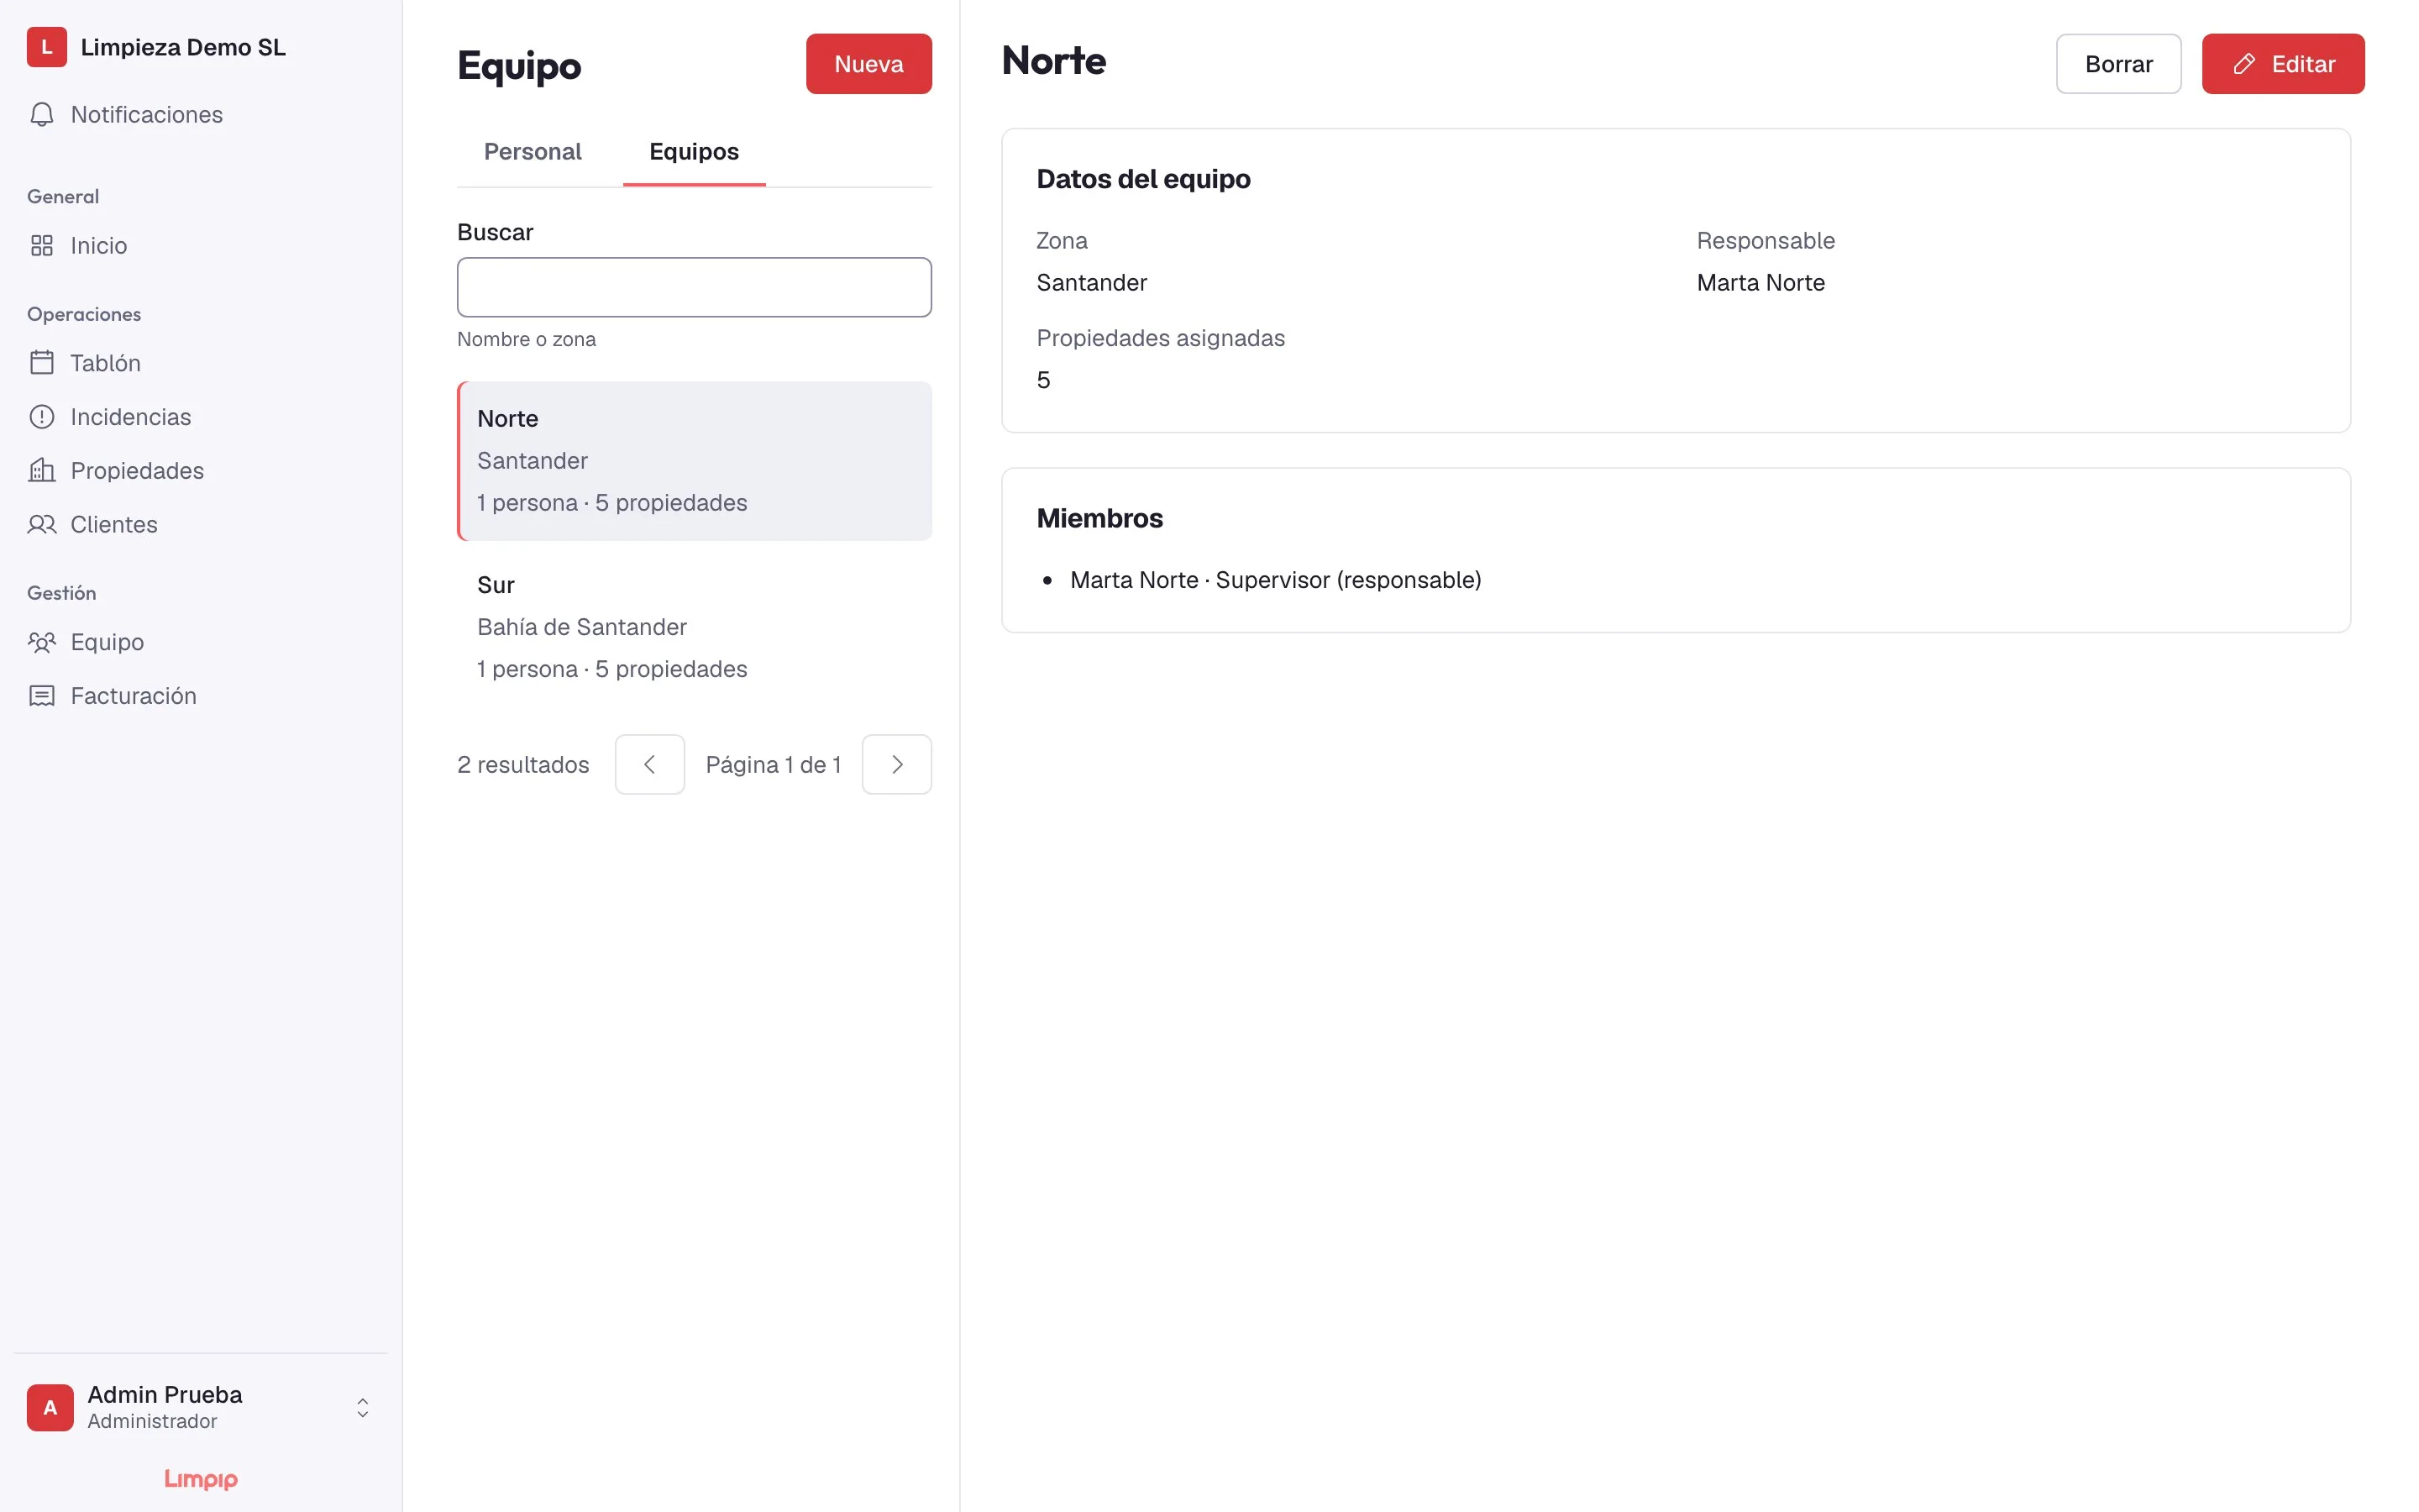Focus the Buscar search field
Screen dimensions: 2419x1512
click(694, 288)
